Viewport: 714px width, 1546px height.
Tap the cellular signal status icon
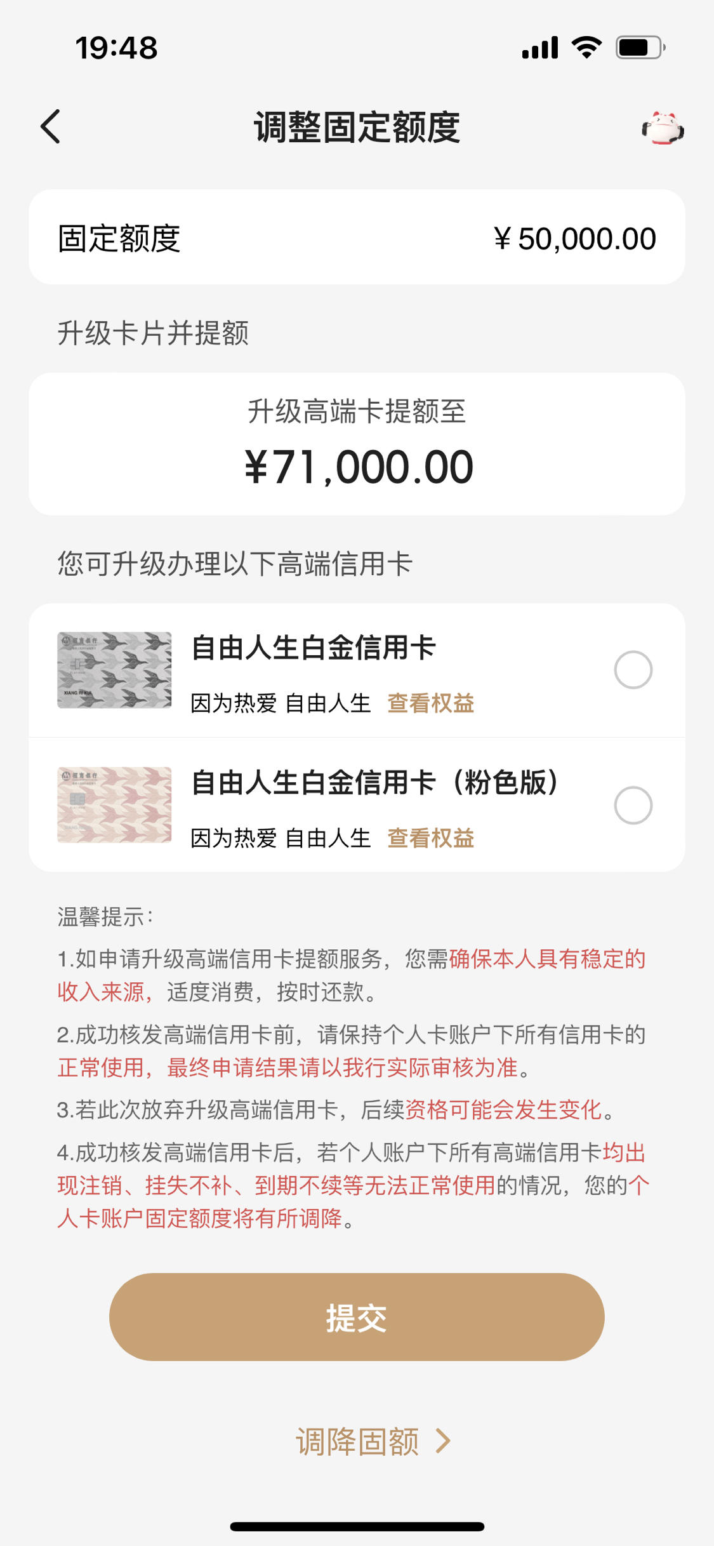tap(540, 48)
